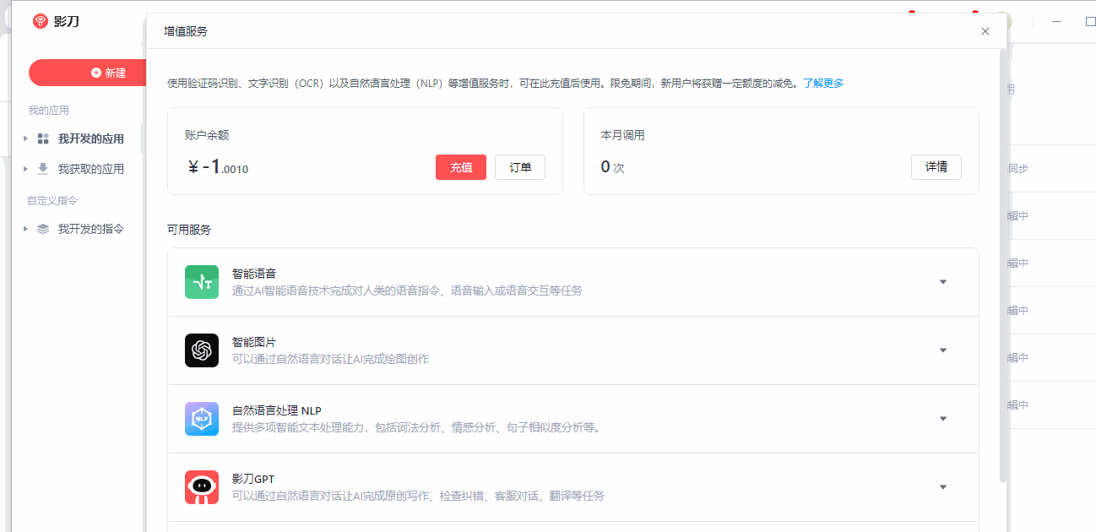1096x532 pixels.
Task: Click the 影刀 logo icon
Action: 41,21
